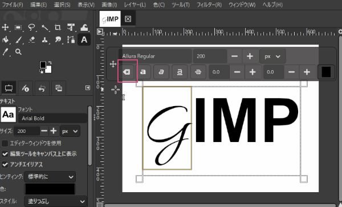
Task: Open the フィルター (Filters) menu
Action: (x=209, y=5)
